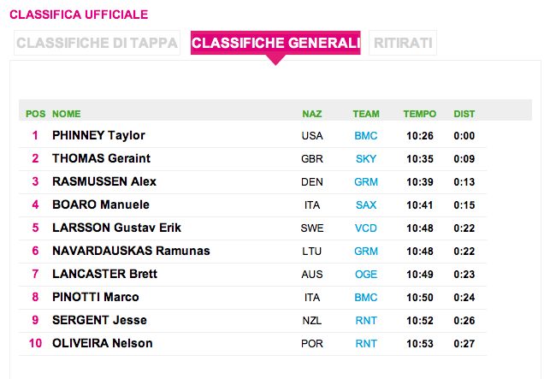Click the VCD team link
The width and height of the screenshot is (544, 379).
pos(365,228)
